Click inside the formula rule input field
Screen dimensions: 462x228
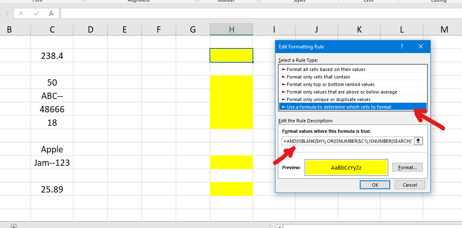pos(348,141)
